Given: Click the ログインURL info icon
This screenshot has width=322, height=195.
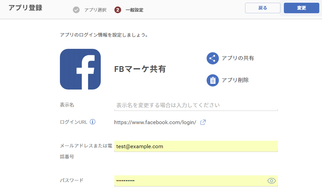Looking at the screenshot, I should 93,122.
